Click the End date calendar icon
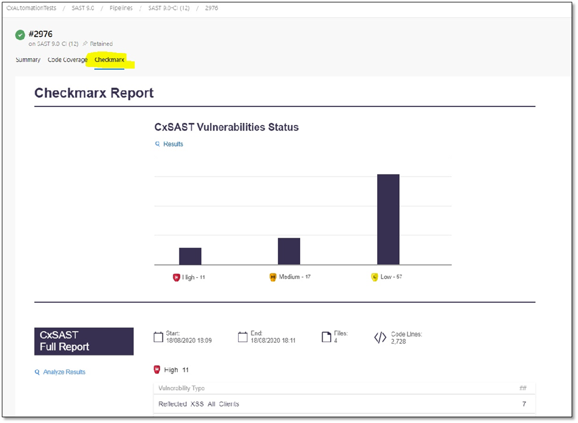 243,337
